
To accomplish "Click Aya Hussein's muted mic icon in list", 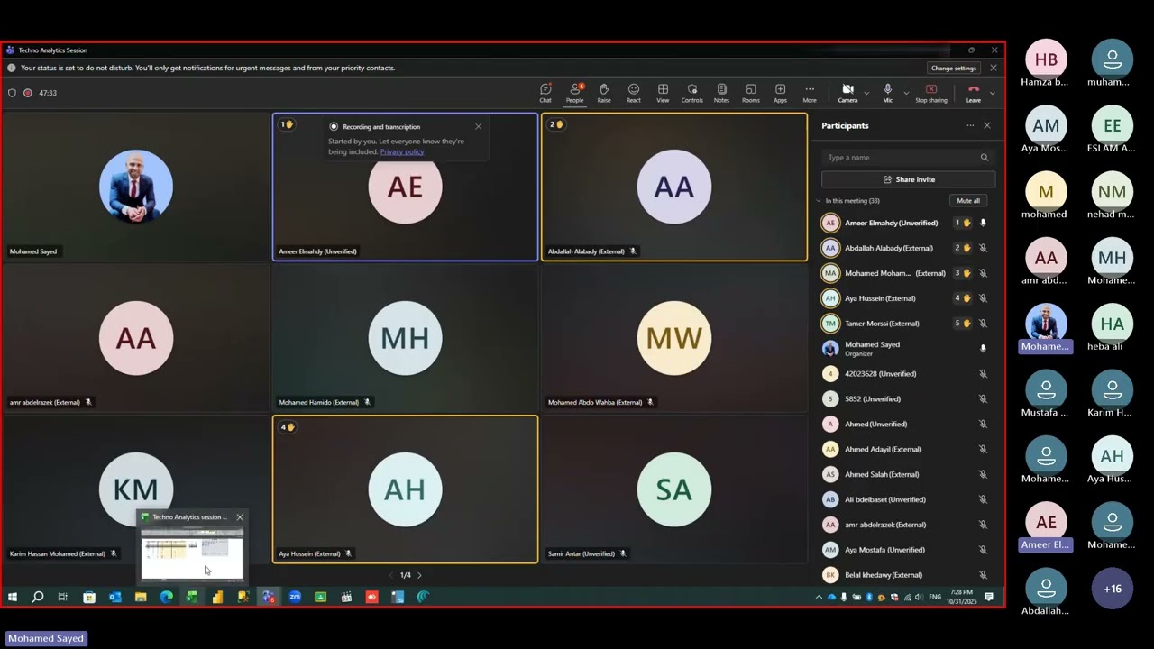I will [983, 298].
